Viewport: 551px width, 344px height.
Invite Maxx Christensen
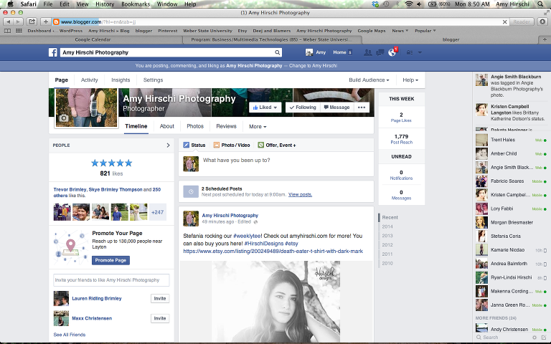click(160, 318)
